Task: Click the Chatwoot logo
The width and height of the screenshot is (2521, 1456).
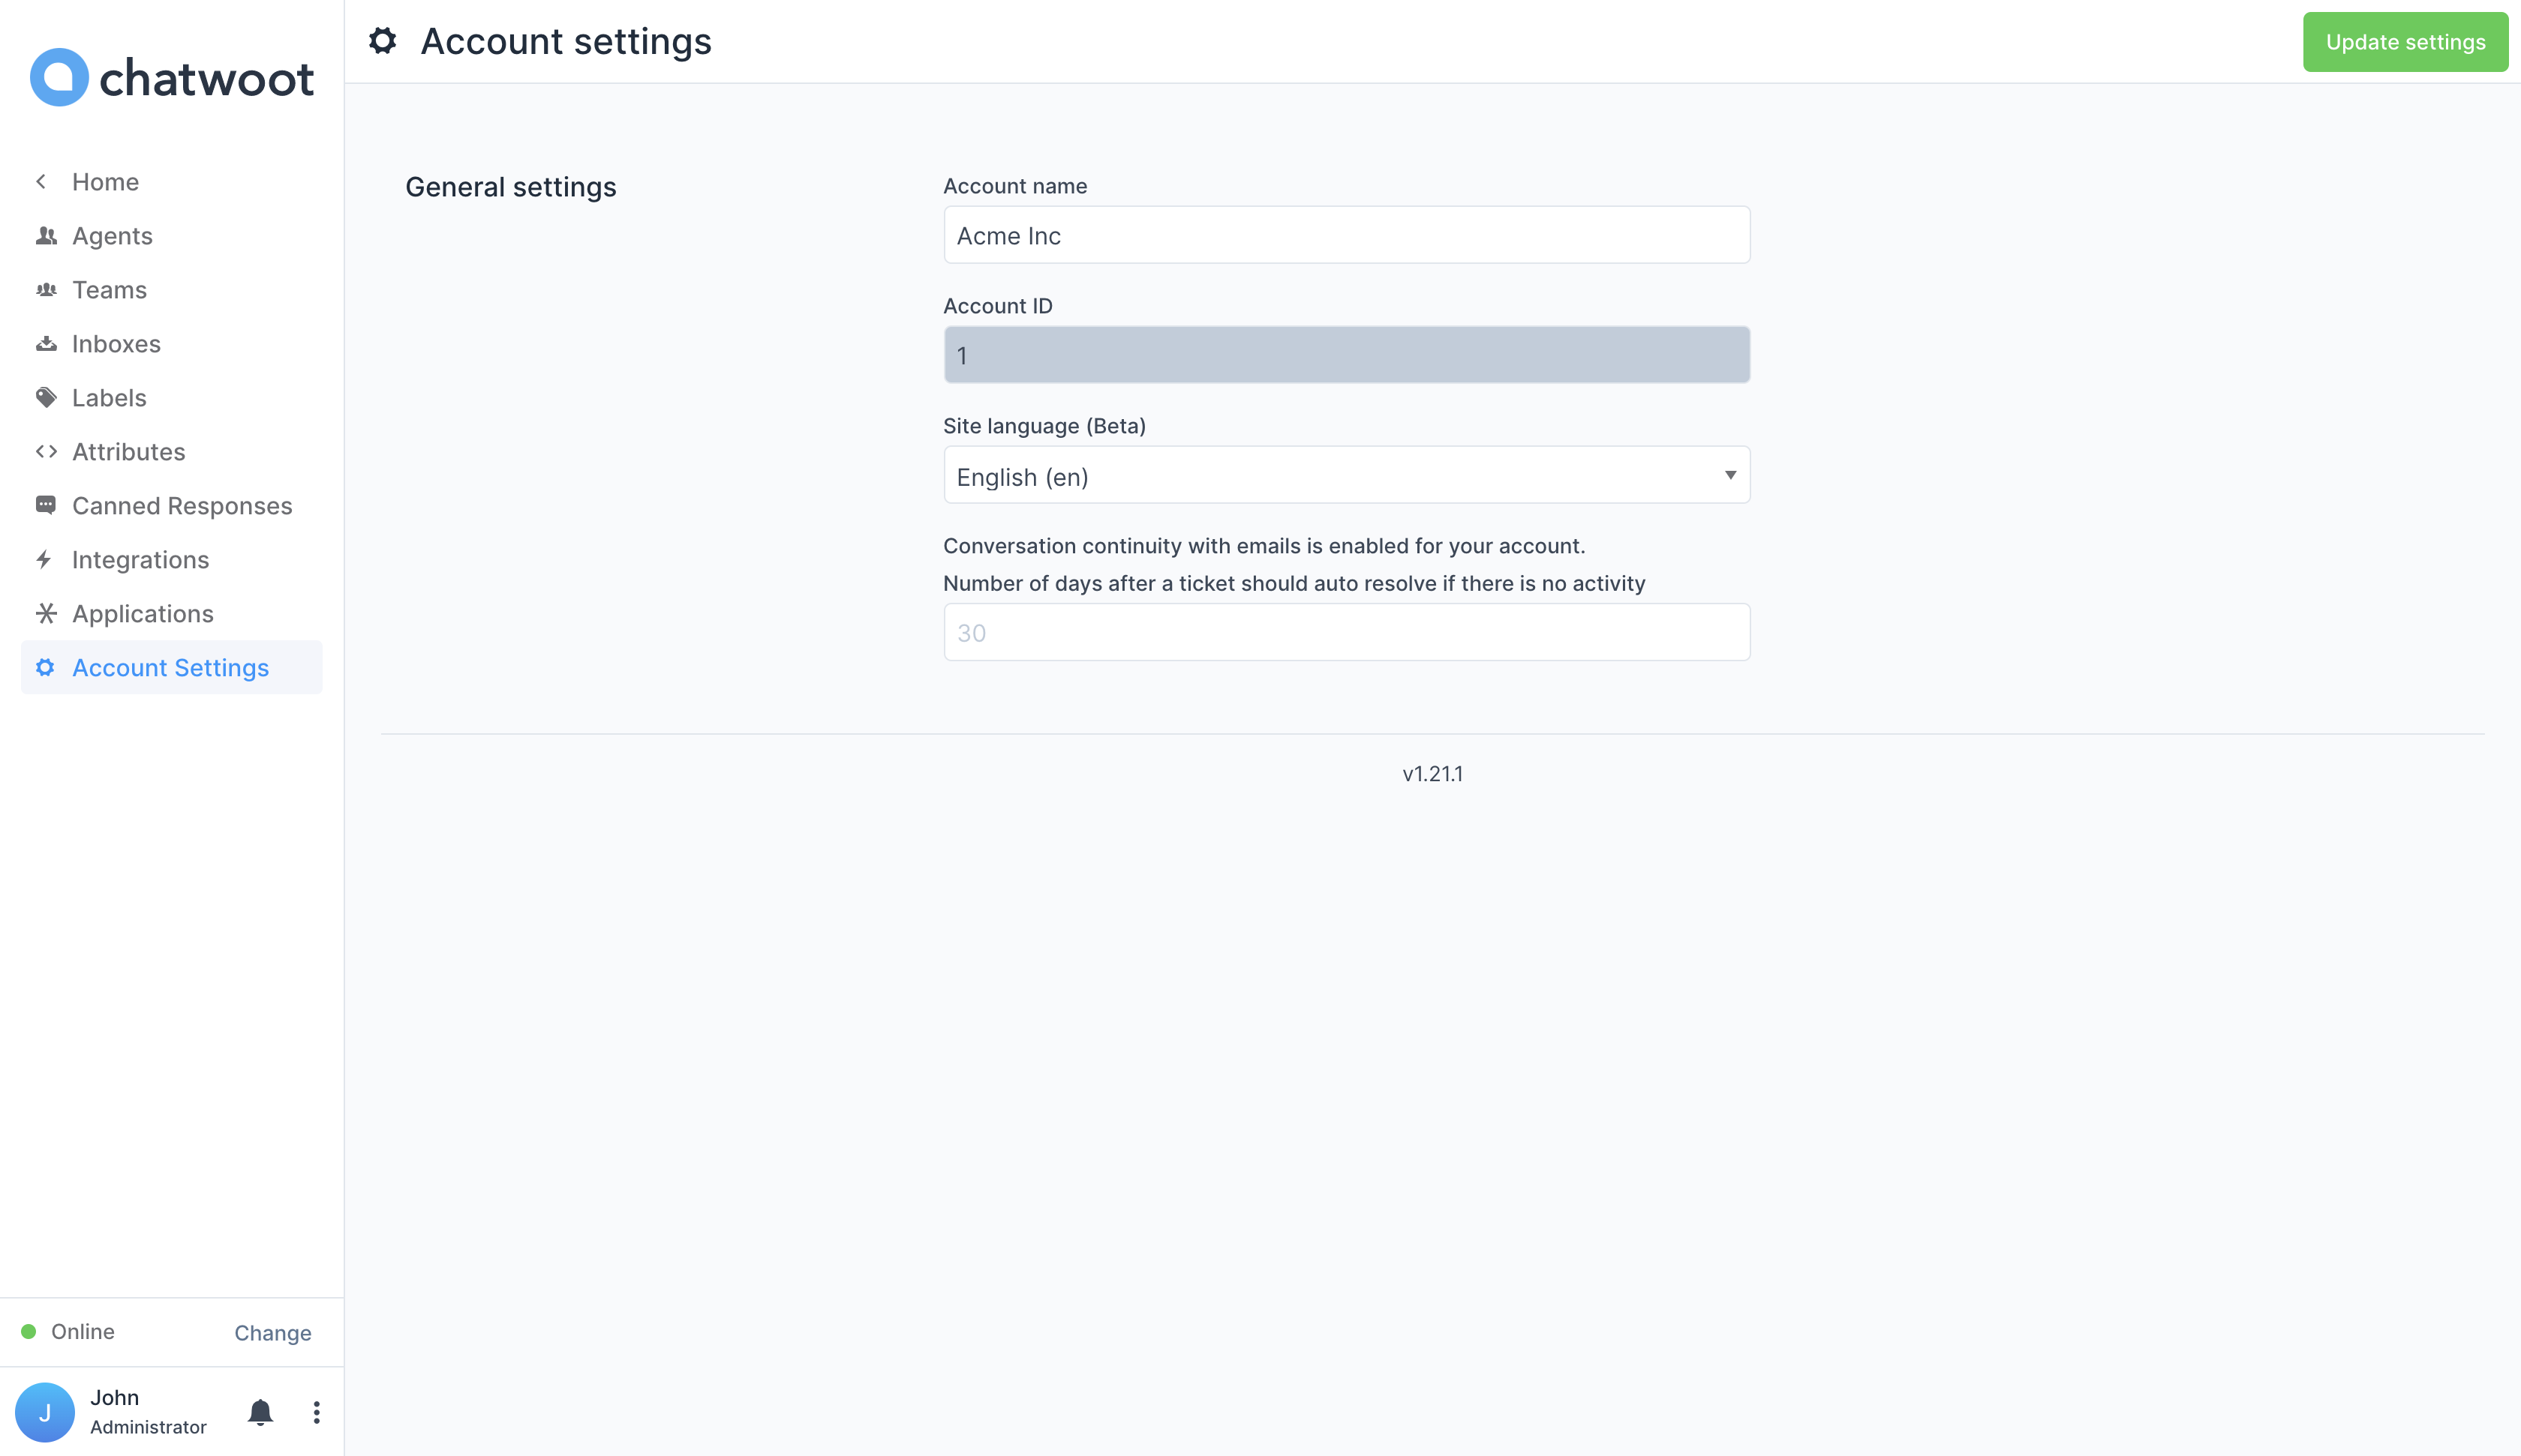Action: tap(172, 77)
